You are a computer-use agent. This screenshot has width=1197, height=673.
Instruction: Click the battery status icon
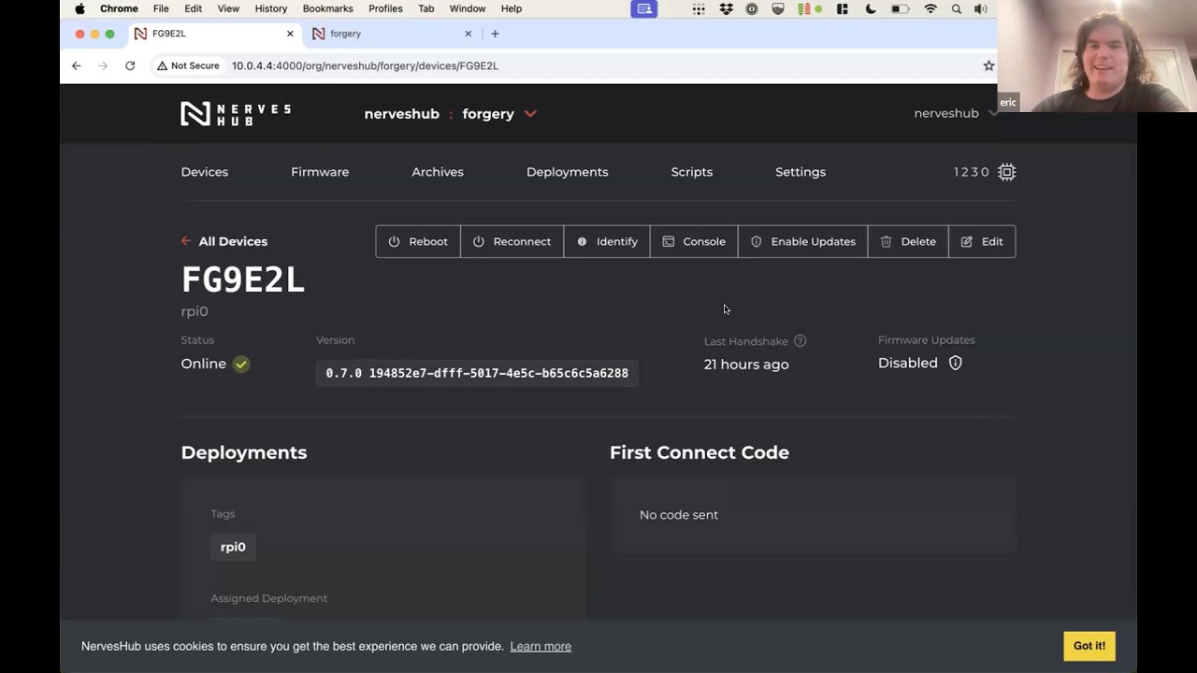pyautogui.click(x=900, y=8)
